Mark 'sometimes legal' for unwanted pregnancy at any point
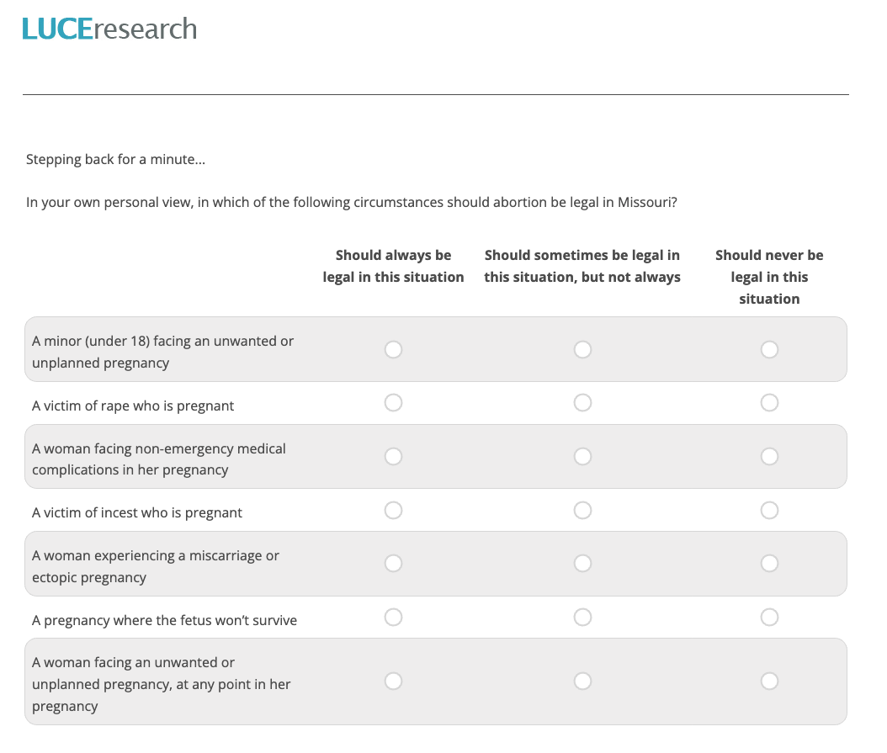 point(582,681)
